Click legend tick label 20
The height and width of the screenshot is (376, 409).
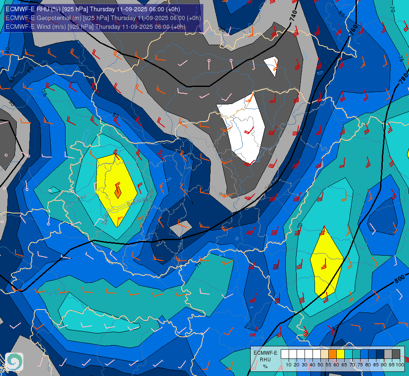click(297, 365)
